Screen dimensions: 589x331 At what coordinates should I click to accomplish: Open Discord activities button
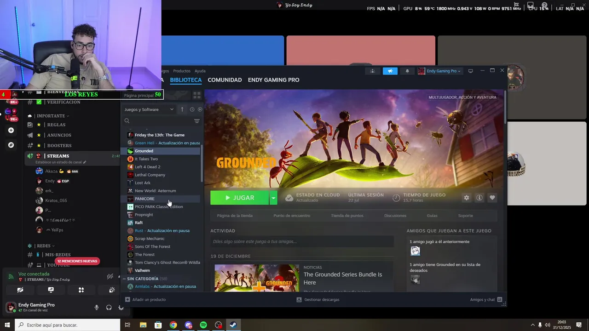click(81, 290)
